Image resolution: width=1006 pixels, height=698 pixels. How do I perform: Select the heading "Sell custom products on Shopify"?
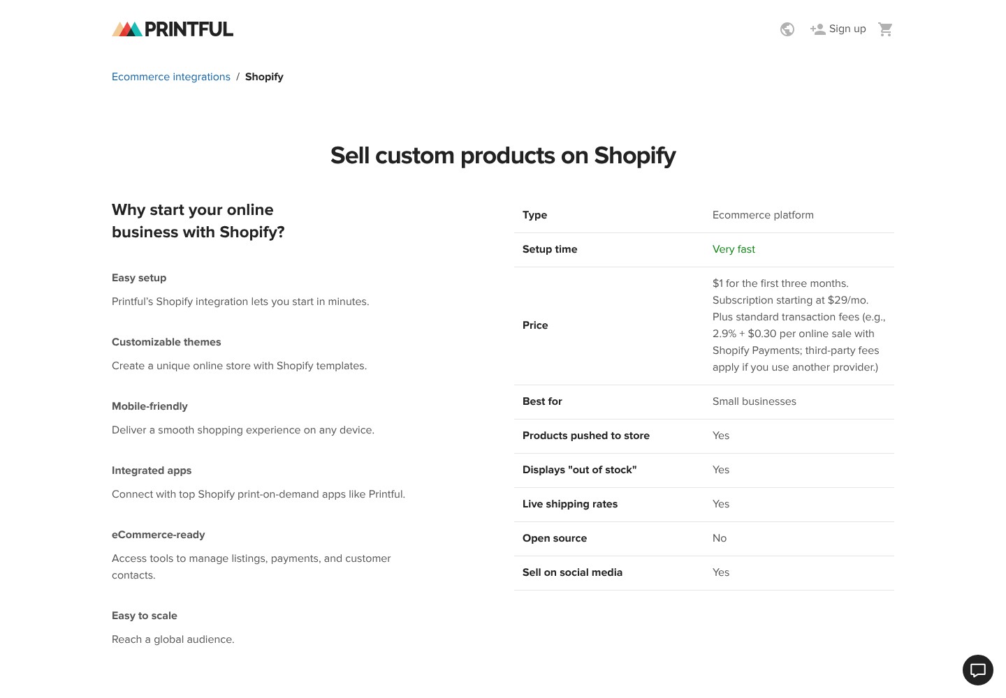coord(503,156)
